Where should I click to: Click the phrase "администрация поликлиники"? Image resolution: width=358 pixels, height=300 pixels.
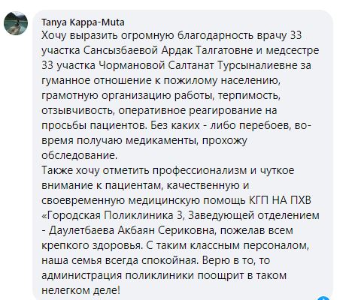118,276
